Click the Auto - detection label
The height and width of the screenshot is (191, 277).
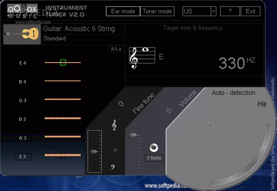click(233, 93)
